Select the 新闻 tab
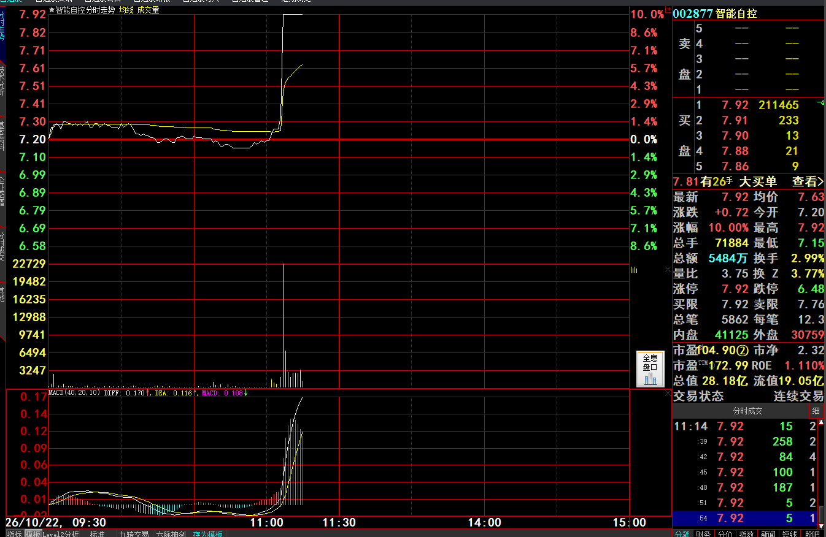Screen dimensions: 826x537 pyautogui.click(x=768, y=533)
